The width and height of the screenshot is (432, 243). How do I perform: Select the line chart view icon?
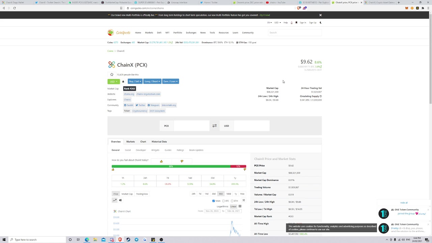(114, 200)
